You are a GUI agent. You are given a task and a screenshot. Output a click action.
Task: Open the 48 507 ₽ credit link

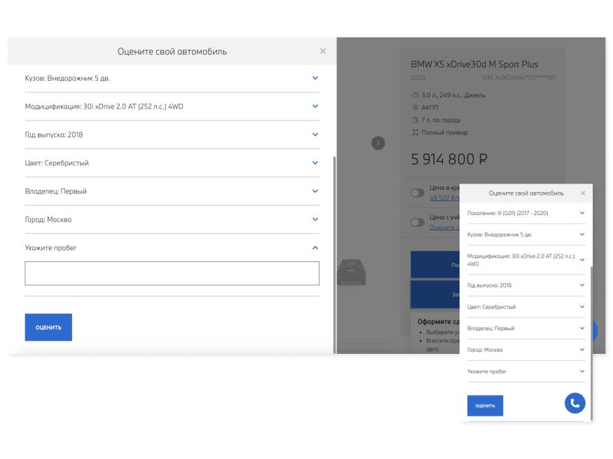coord(444,198)
